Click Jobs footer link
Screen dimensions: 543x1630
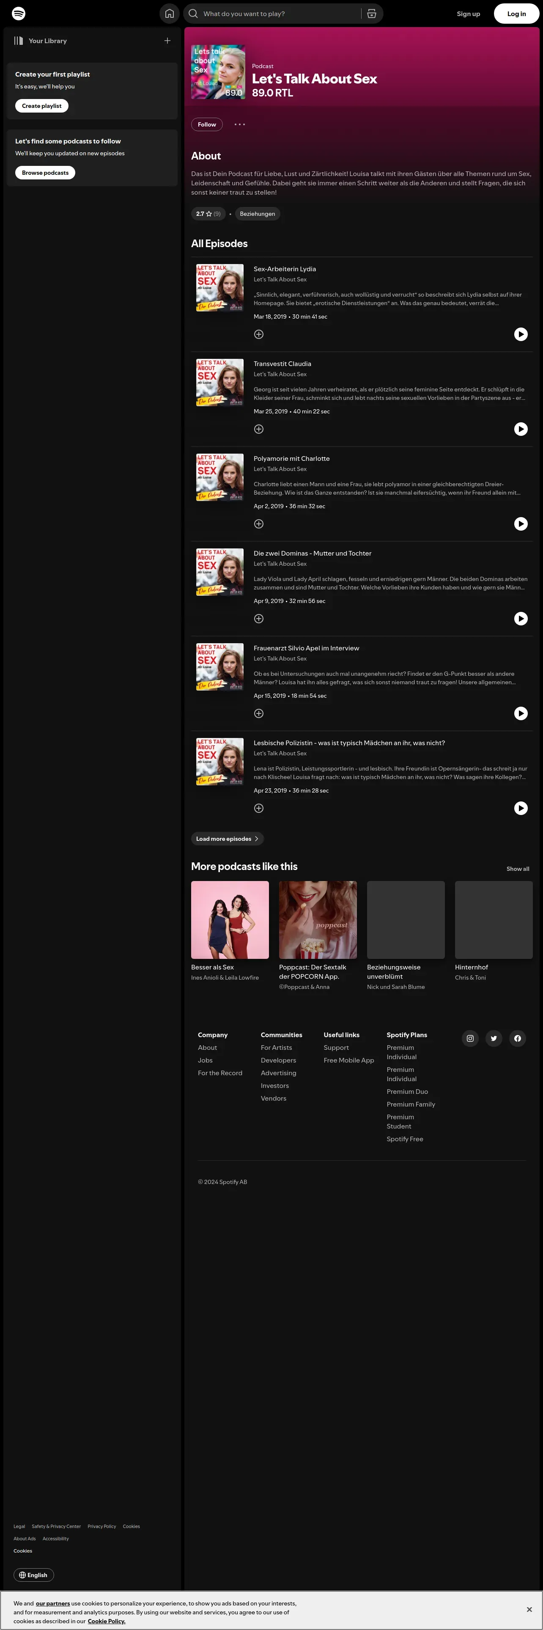[205, 1060]
